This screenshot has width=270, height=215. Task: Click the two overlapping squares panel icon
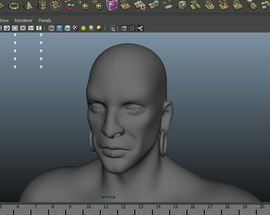132,28
